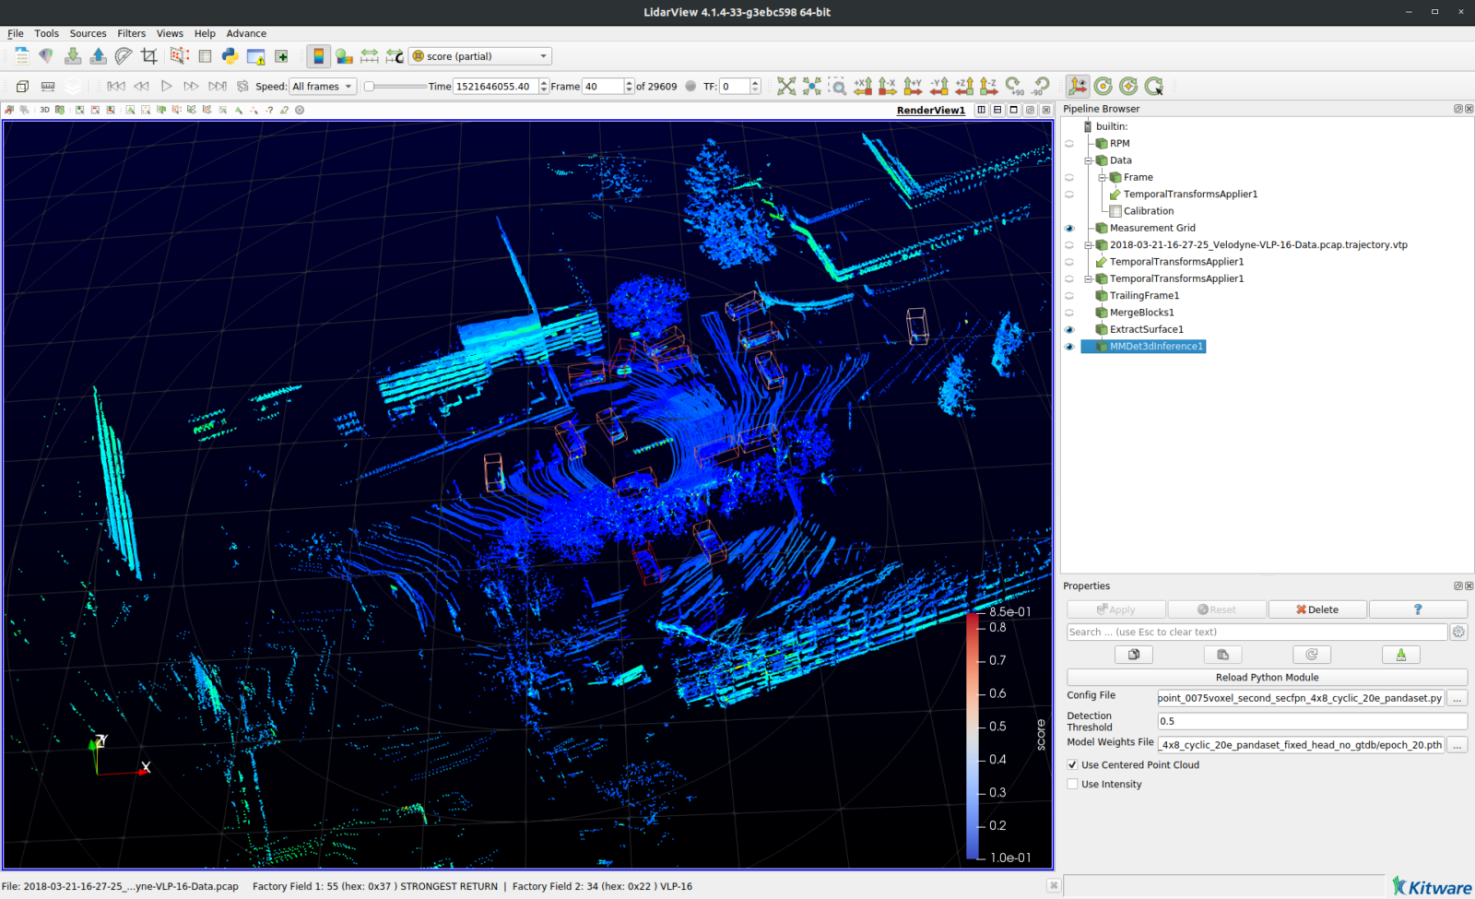Disable Use Centered Point Cloud
Screen dimensions: 1475x899
coord(1072,764)
